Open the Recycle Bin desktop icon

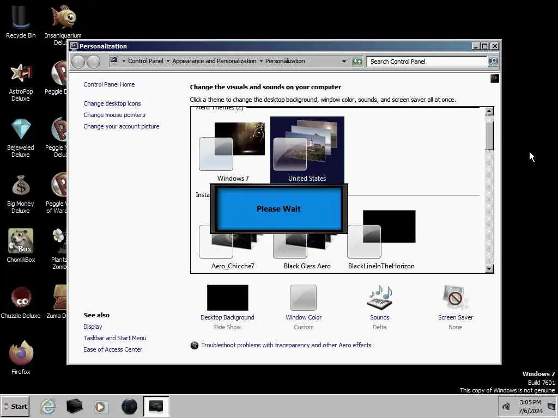click(21, 21)
